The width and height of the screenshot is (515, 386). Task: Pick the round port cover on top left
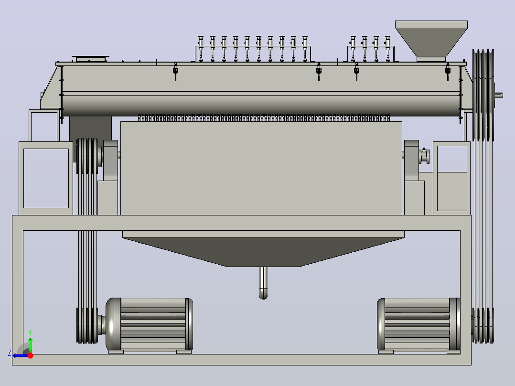(91, 58)
